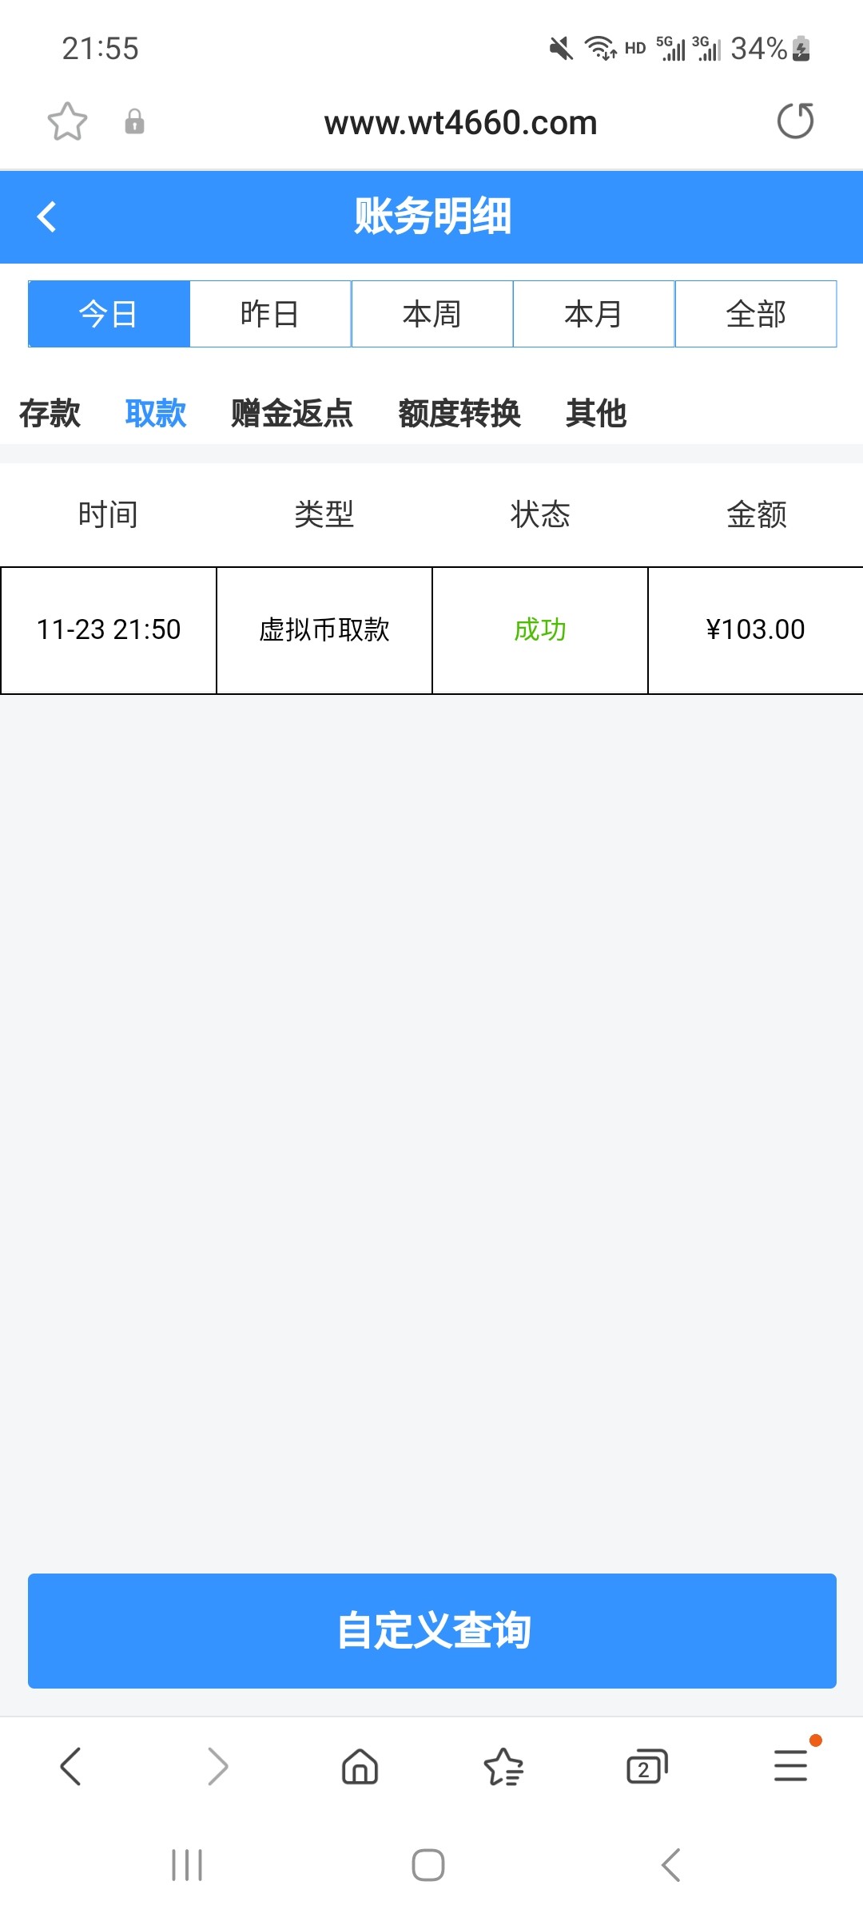
Task: Switch to the 本月 date filter
Action: tap(594, 314)
